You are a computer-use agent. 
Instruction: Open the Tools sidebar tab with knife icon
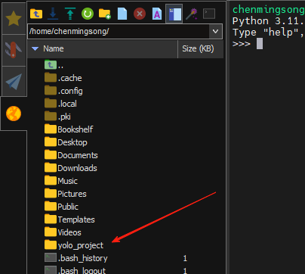14,50
